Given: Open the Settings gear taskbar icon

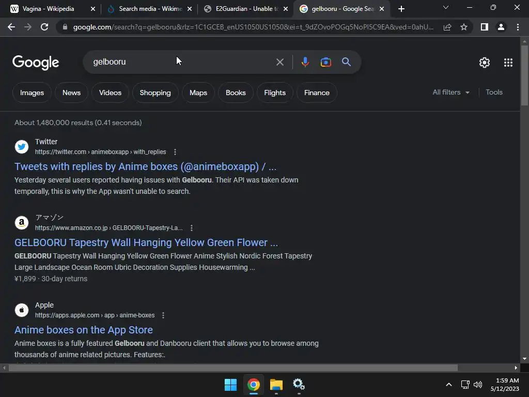Looking at the screenshot, I should [x=299, y=385].
